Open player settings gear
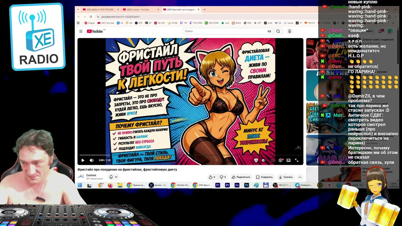This screenshot has height=226, width=402. [280, 160]
